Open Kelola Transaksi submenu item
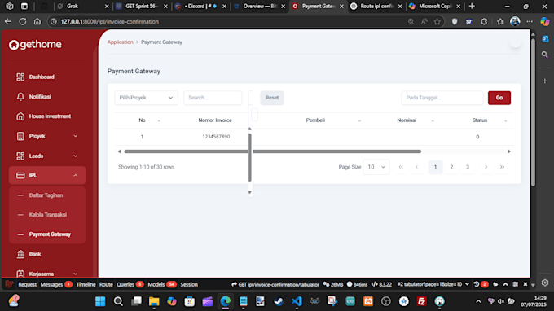 click(48, 215)
